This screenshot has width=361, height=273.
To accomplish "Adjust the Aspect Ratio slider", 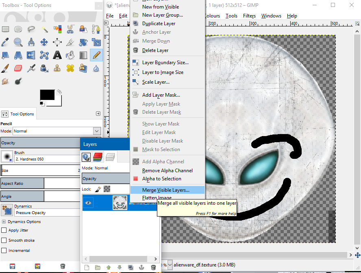I will pos(41,184).
